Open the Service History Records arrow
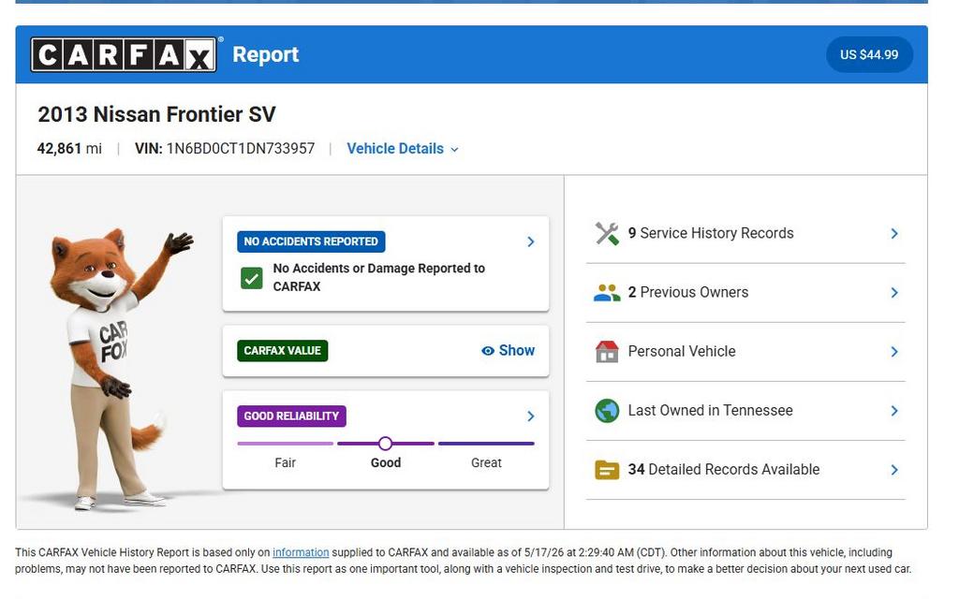 pyautogui.click(x=894, y=233)
